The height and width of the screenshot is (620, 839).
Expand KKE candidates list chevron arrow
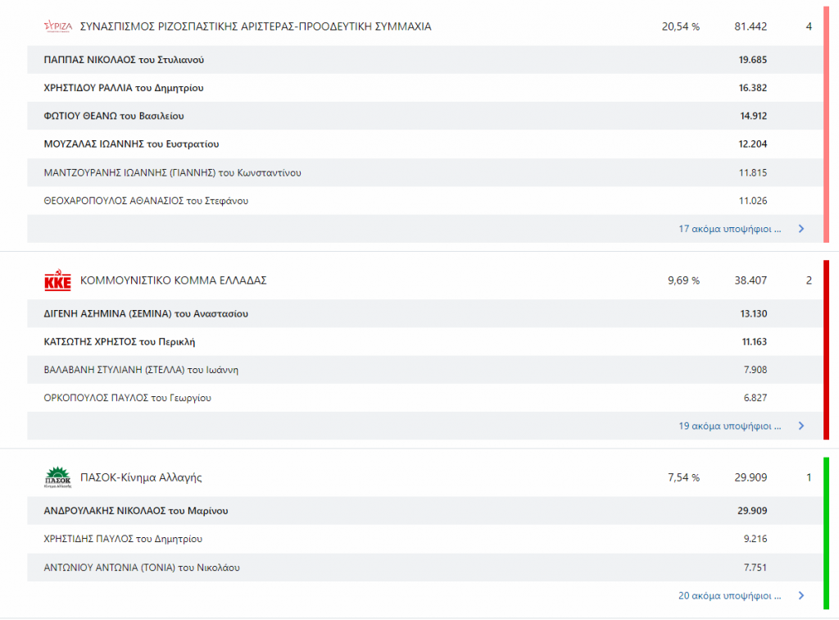[x=801, y=426]
